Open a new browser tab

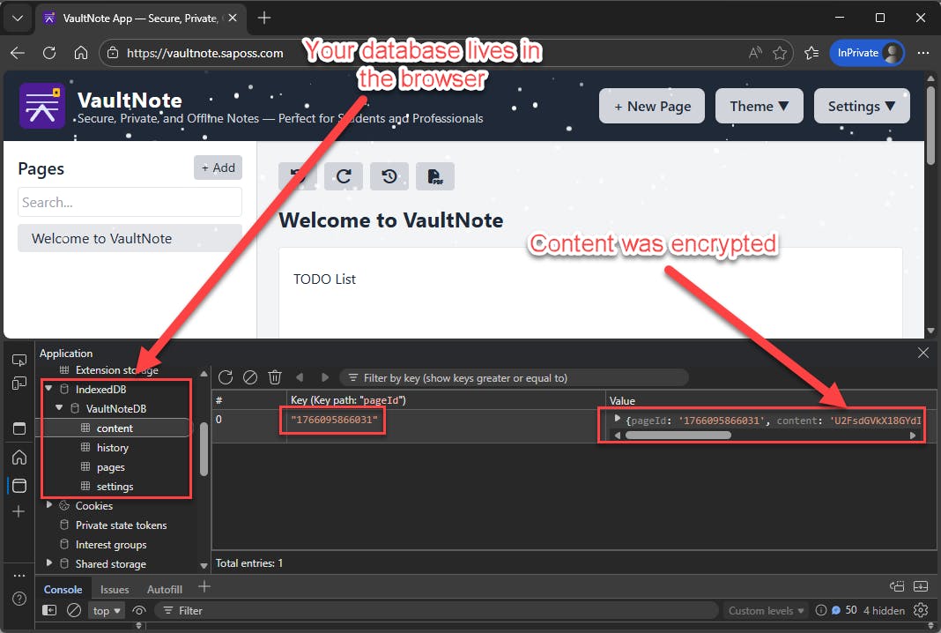(x=264, y=18)
